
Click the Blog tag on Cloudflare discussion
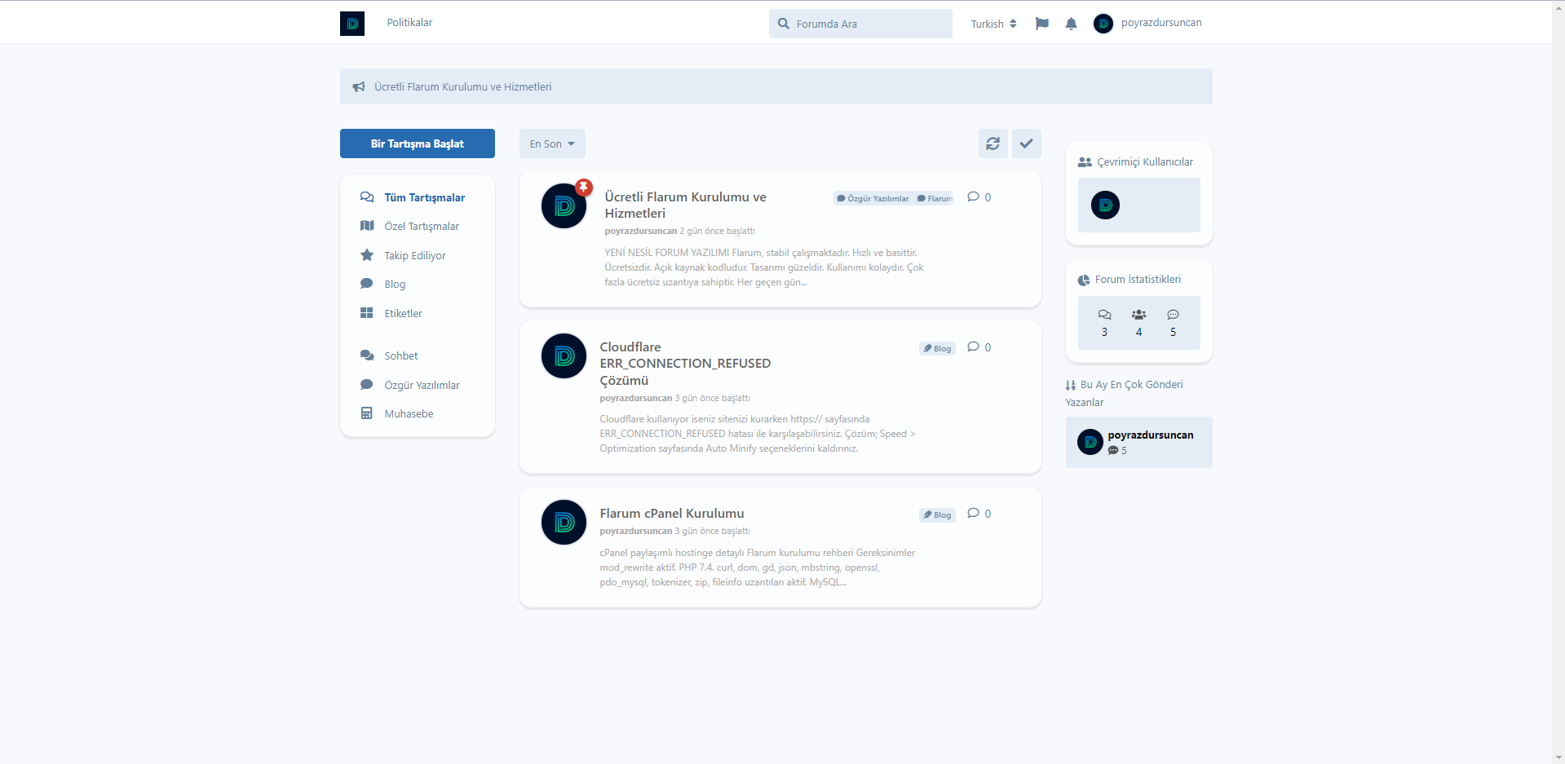937,348
